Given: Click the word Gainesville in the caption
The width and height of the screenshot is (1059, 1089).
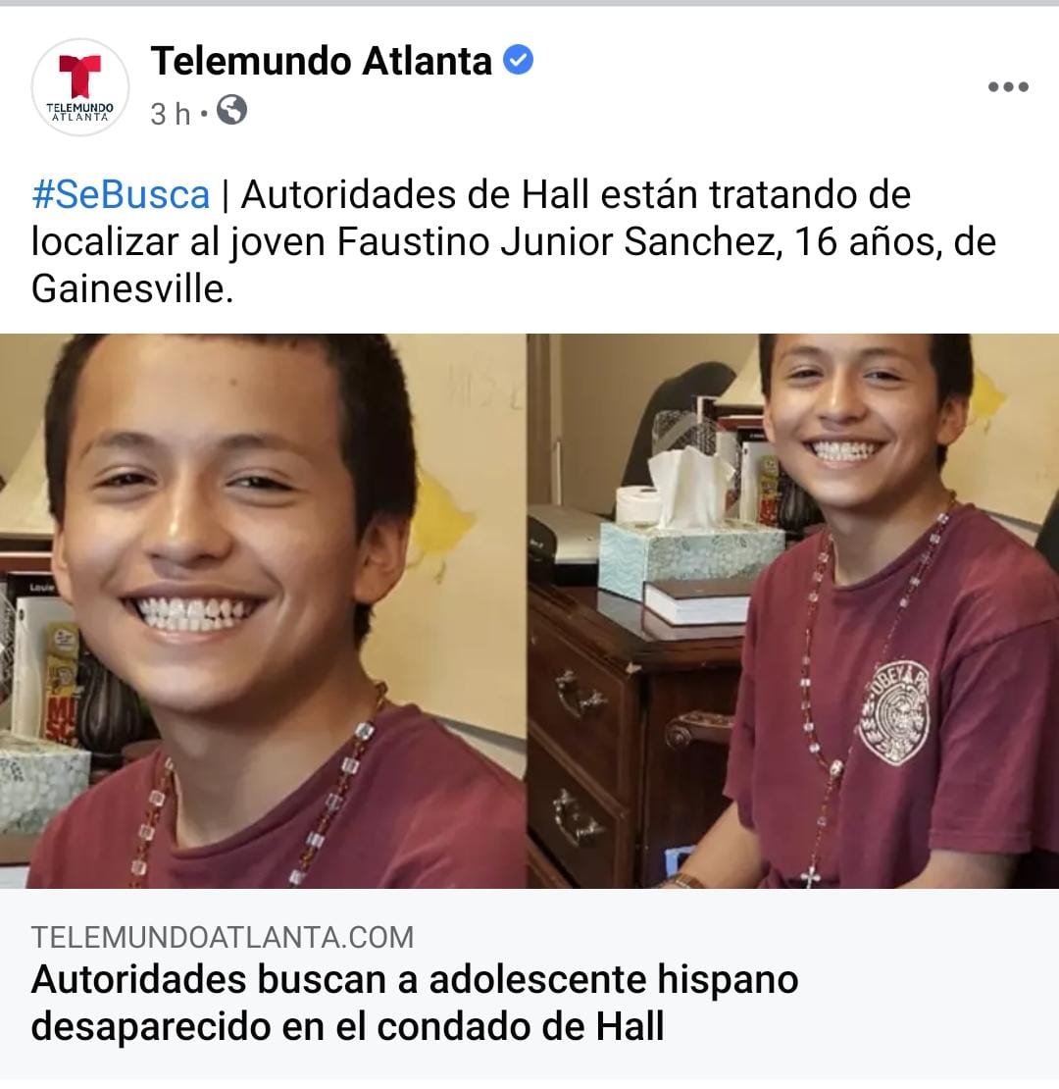Looking at the screenshot, I should [x=131, y=288].
